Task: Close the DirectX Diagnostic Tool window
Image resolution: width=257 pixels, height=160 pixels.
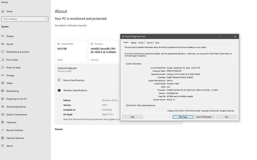Action: tap(235, 36)
